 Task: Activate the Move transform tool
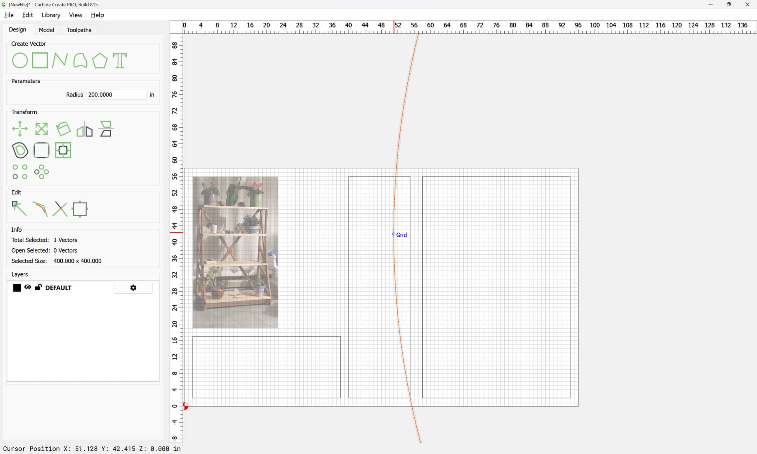pos(20,129)
